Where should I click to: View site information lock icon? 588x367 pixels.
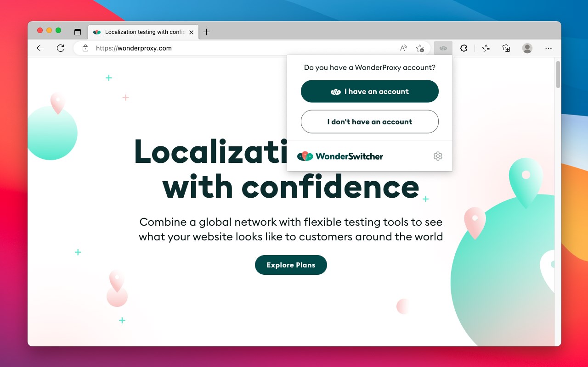85,48
